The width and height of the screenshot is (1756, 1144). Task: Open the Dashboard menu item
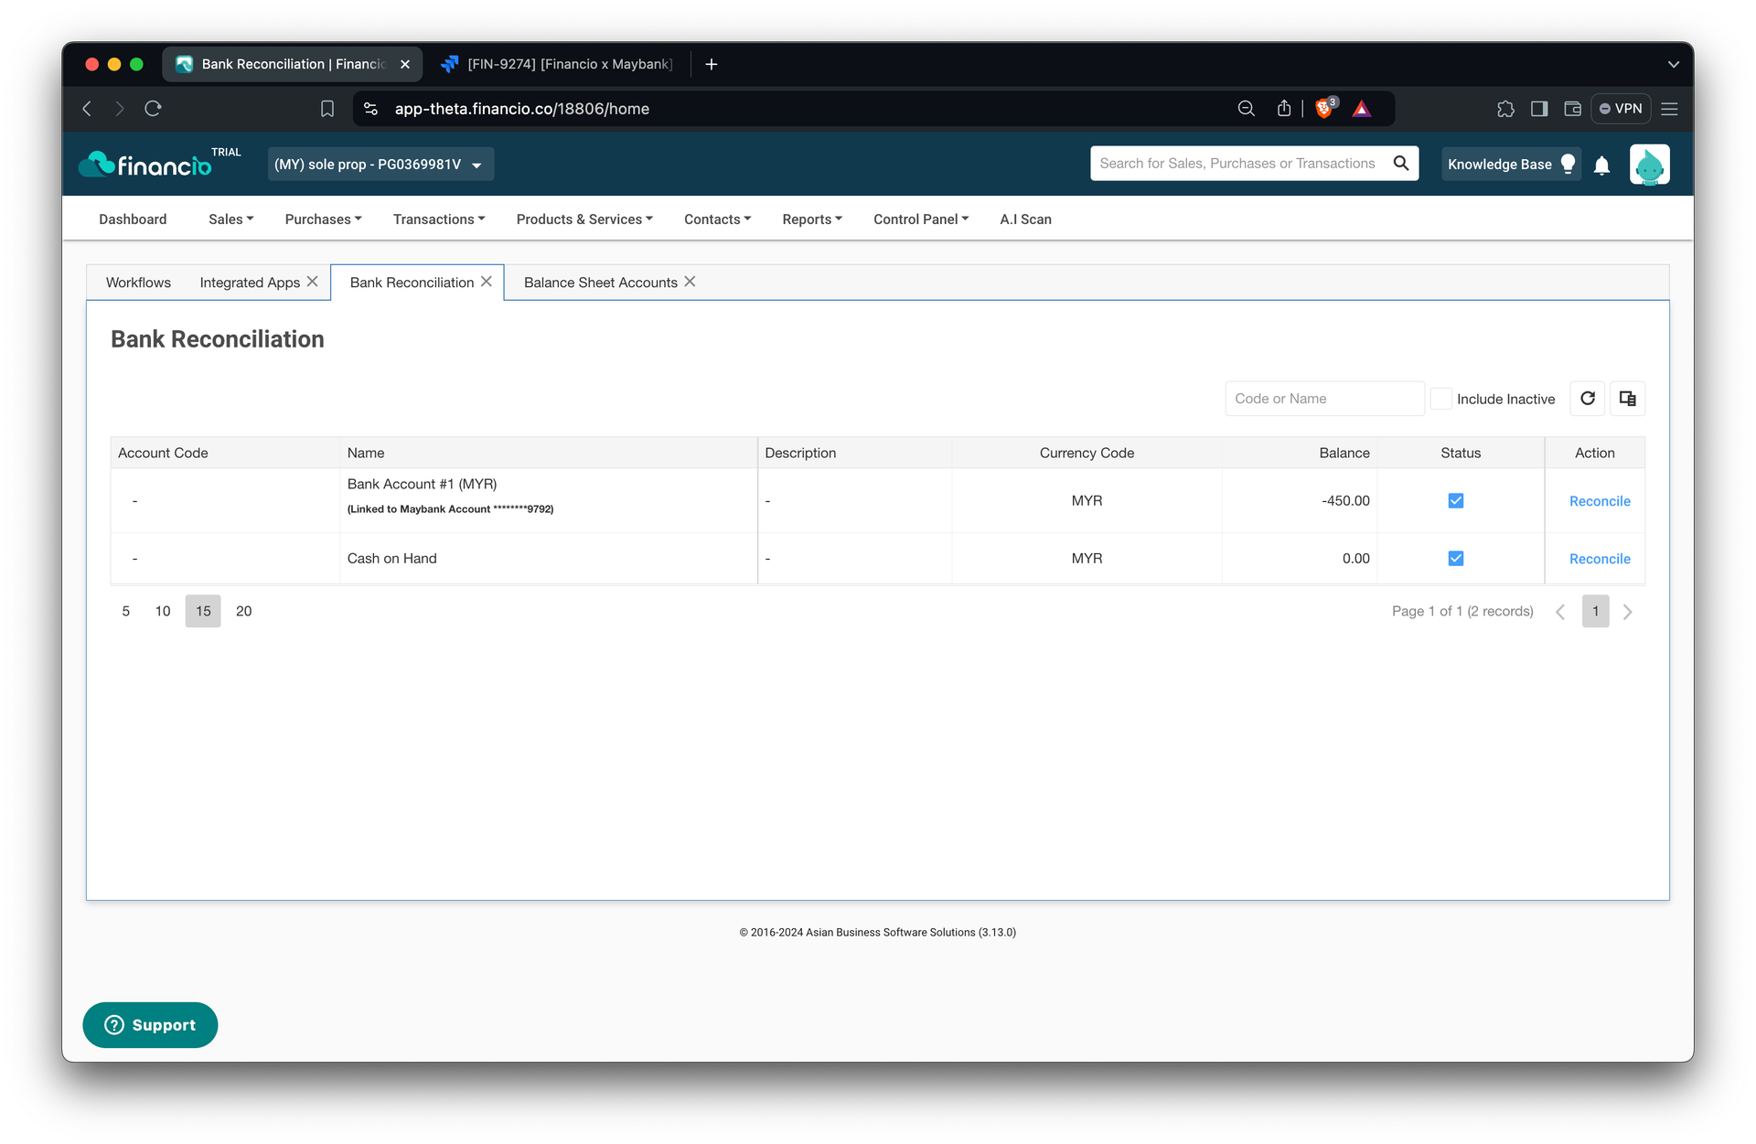point(133,219)
